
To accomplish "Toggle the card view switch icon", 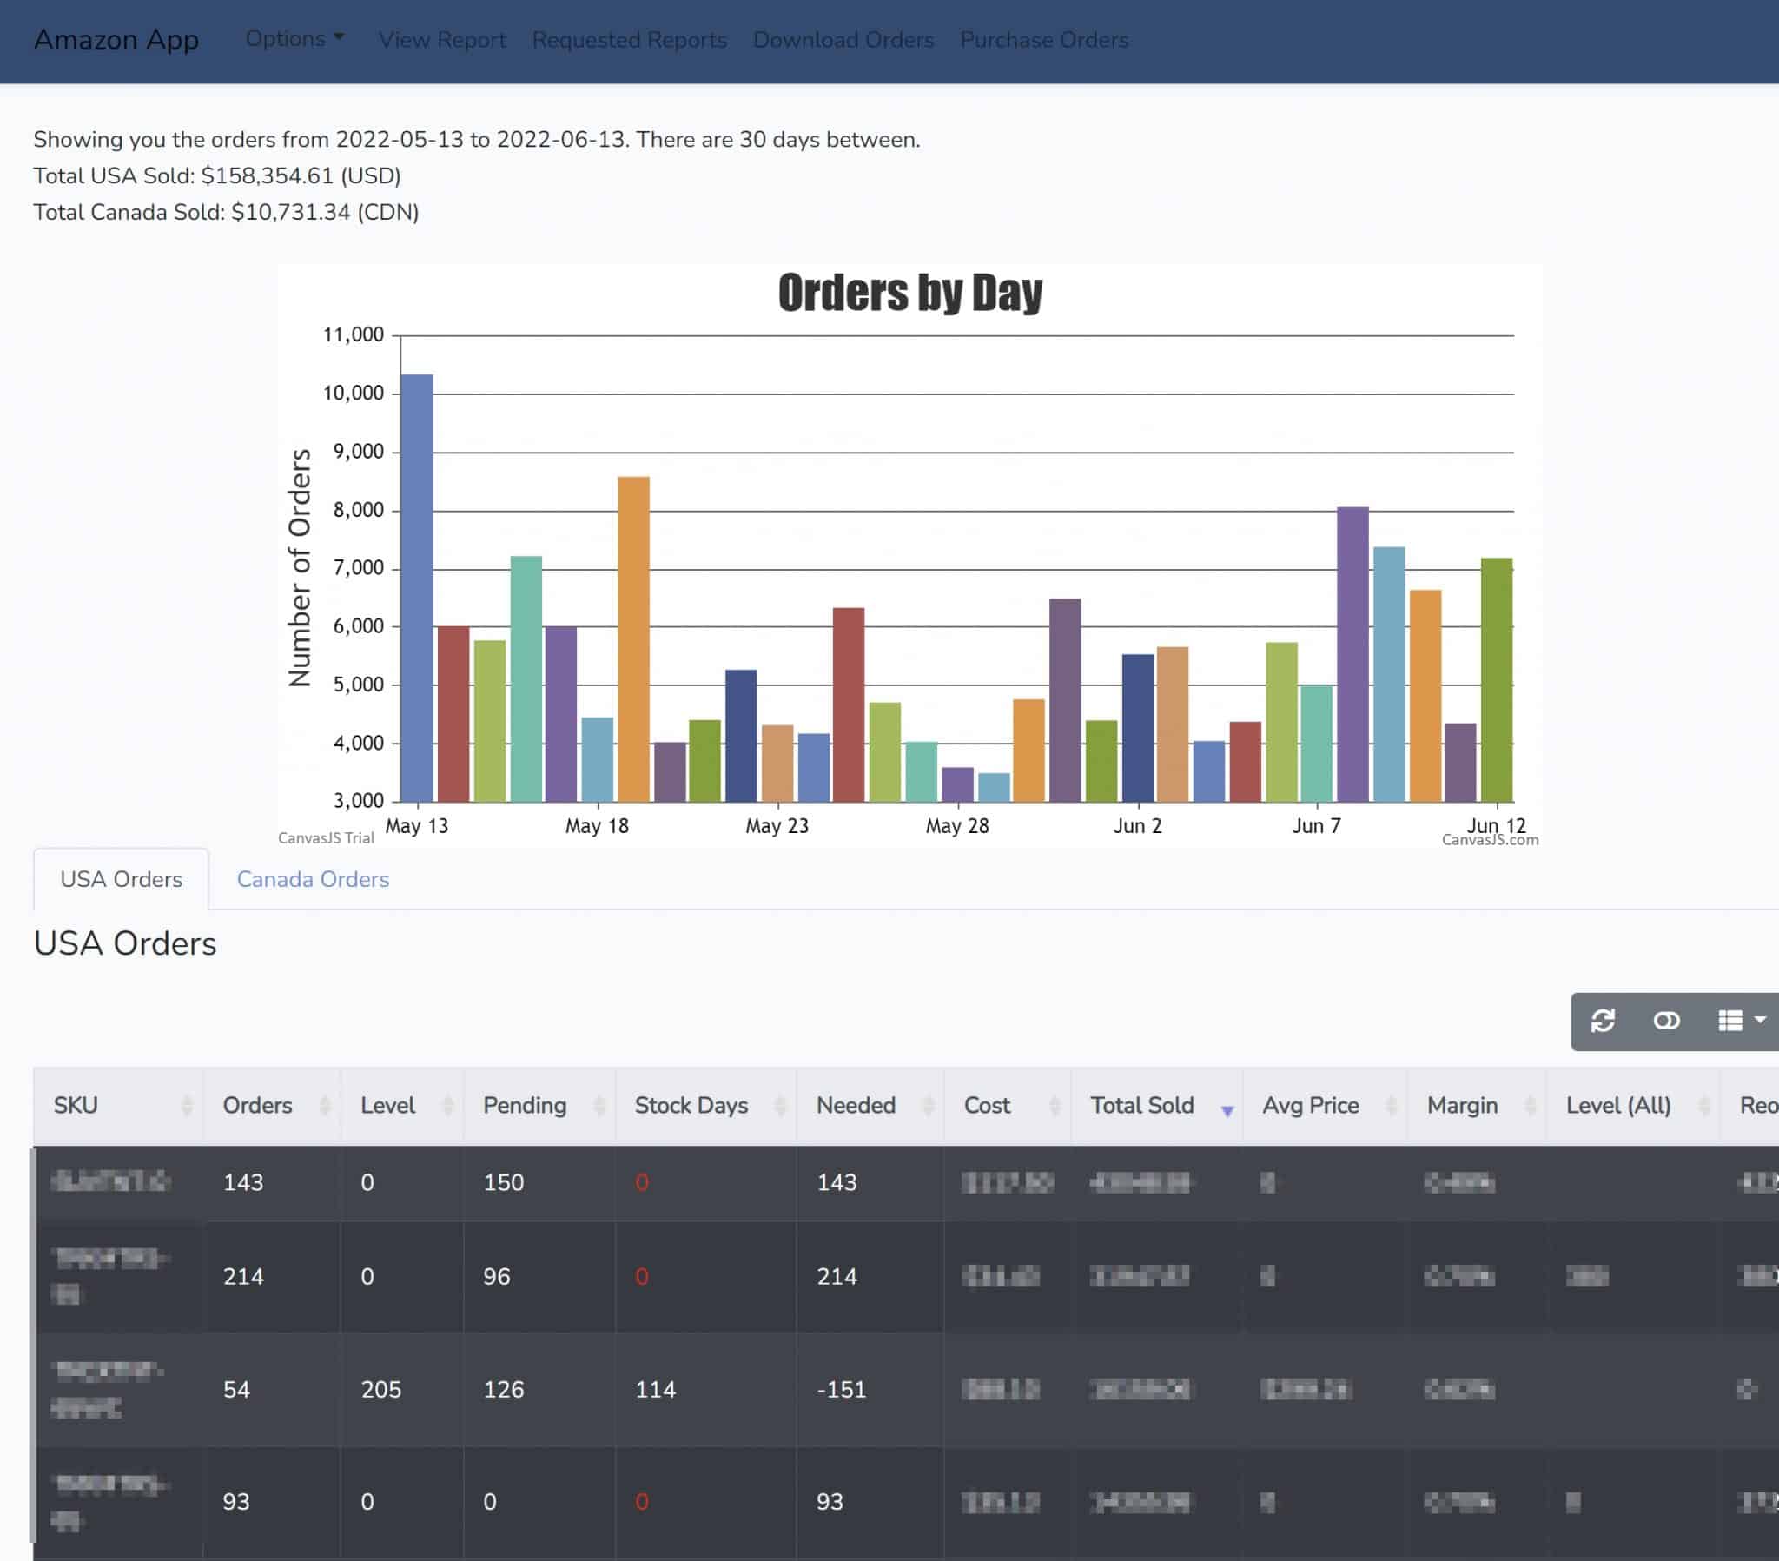I will point(1666,1021).
